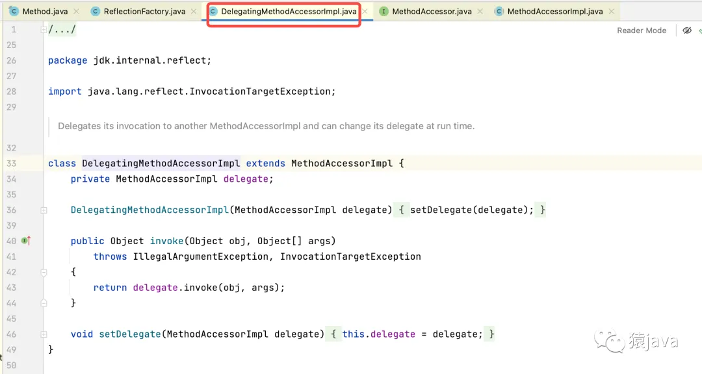Image resolution: width=702 pixels, height=374 pixels.
Task: Open the ReflectionFactory.java tab
Action: pyautogui.click(x=144, y=12)
